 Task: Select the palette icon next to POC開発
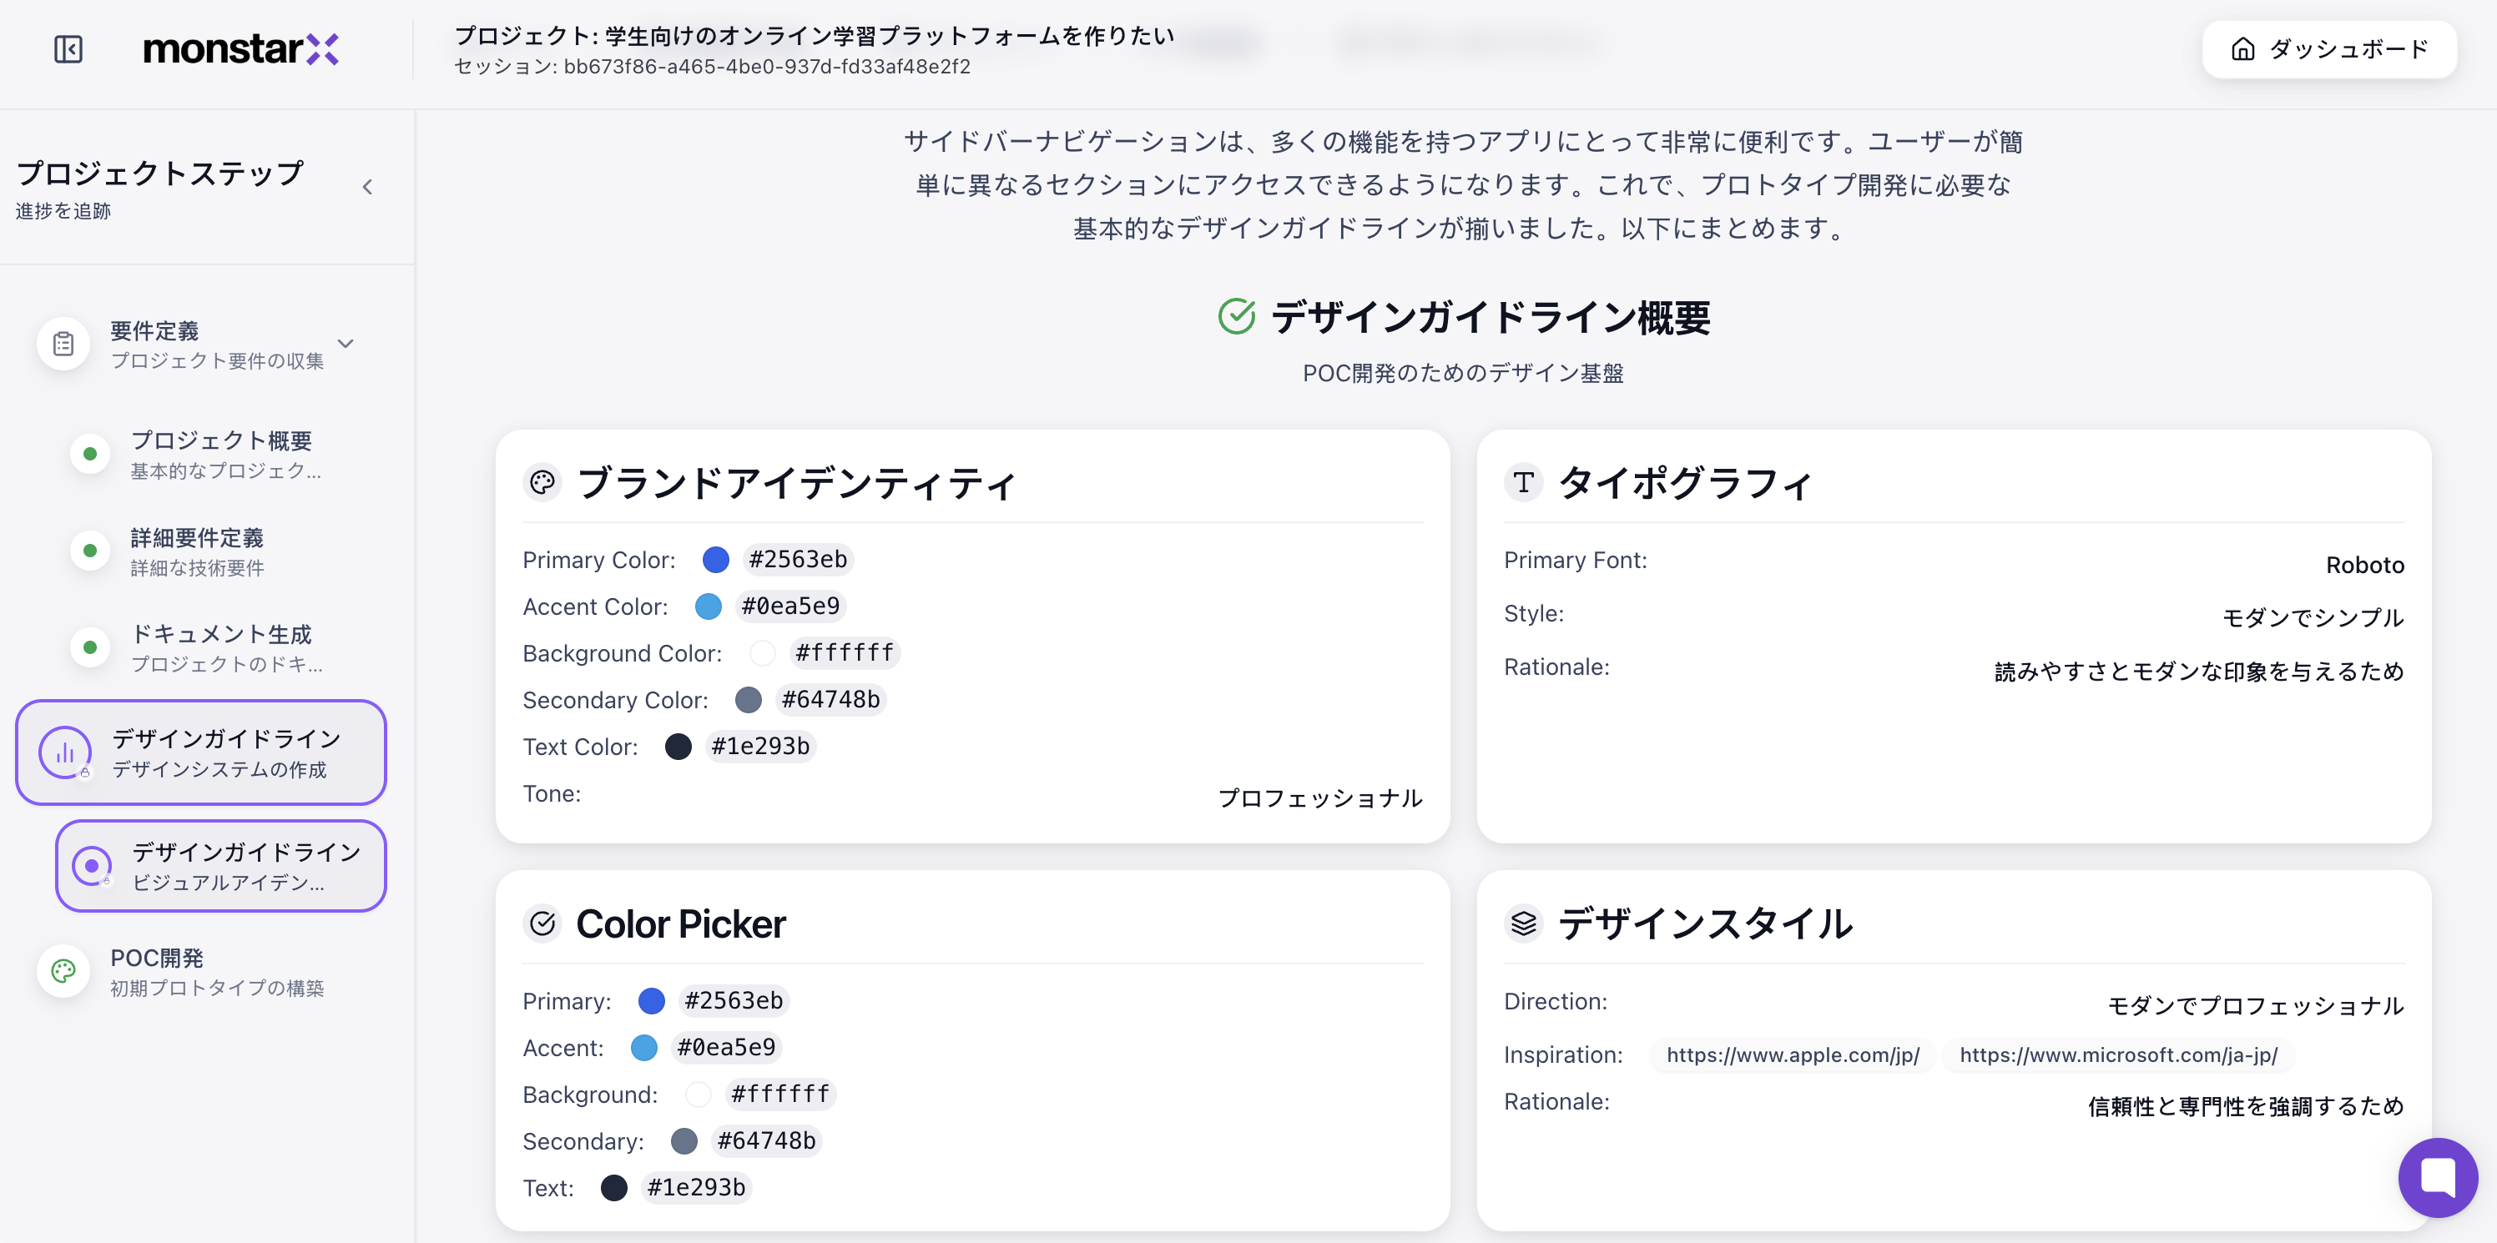pos(63,971)
